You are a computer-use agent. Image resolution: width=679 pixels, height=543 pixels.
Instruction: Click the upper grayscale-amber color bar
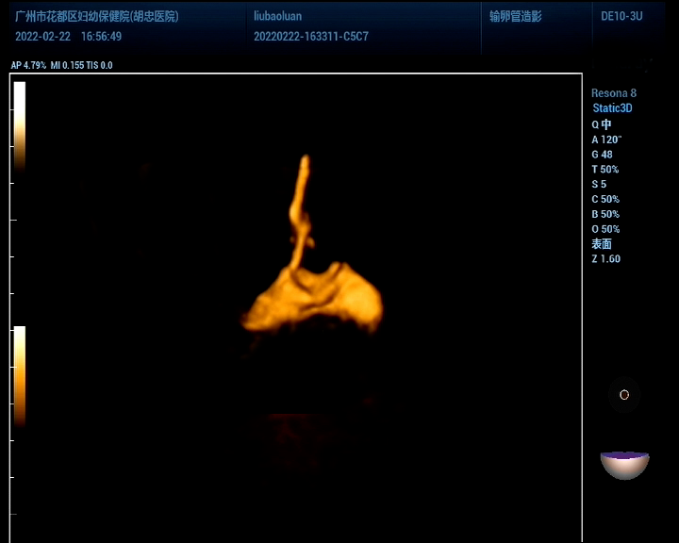(x=20, y=126)
